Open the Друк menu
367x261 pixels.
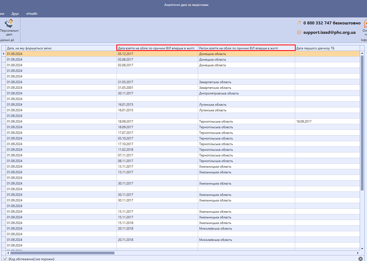15,14
